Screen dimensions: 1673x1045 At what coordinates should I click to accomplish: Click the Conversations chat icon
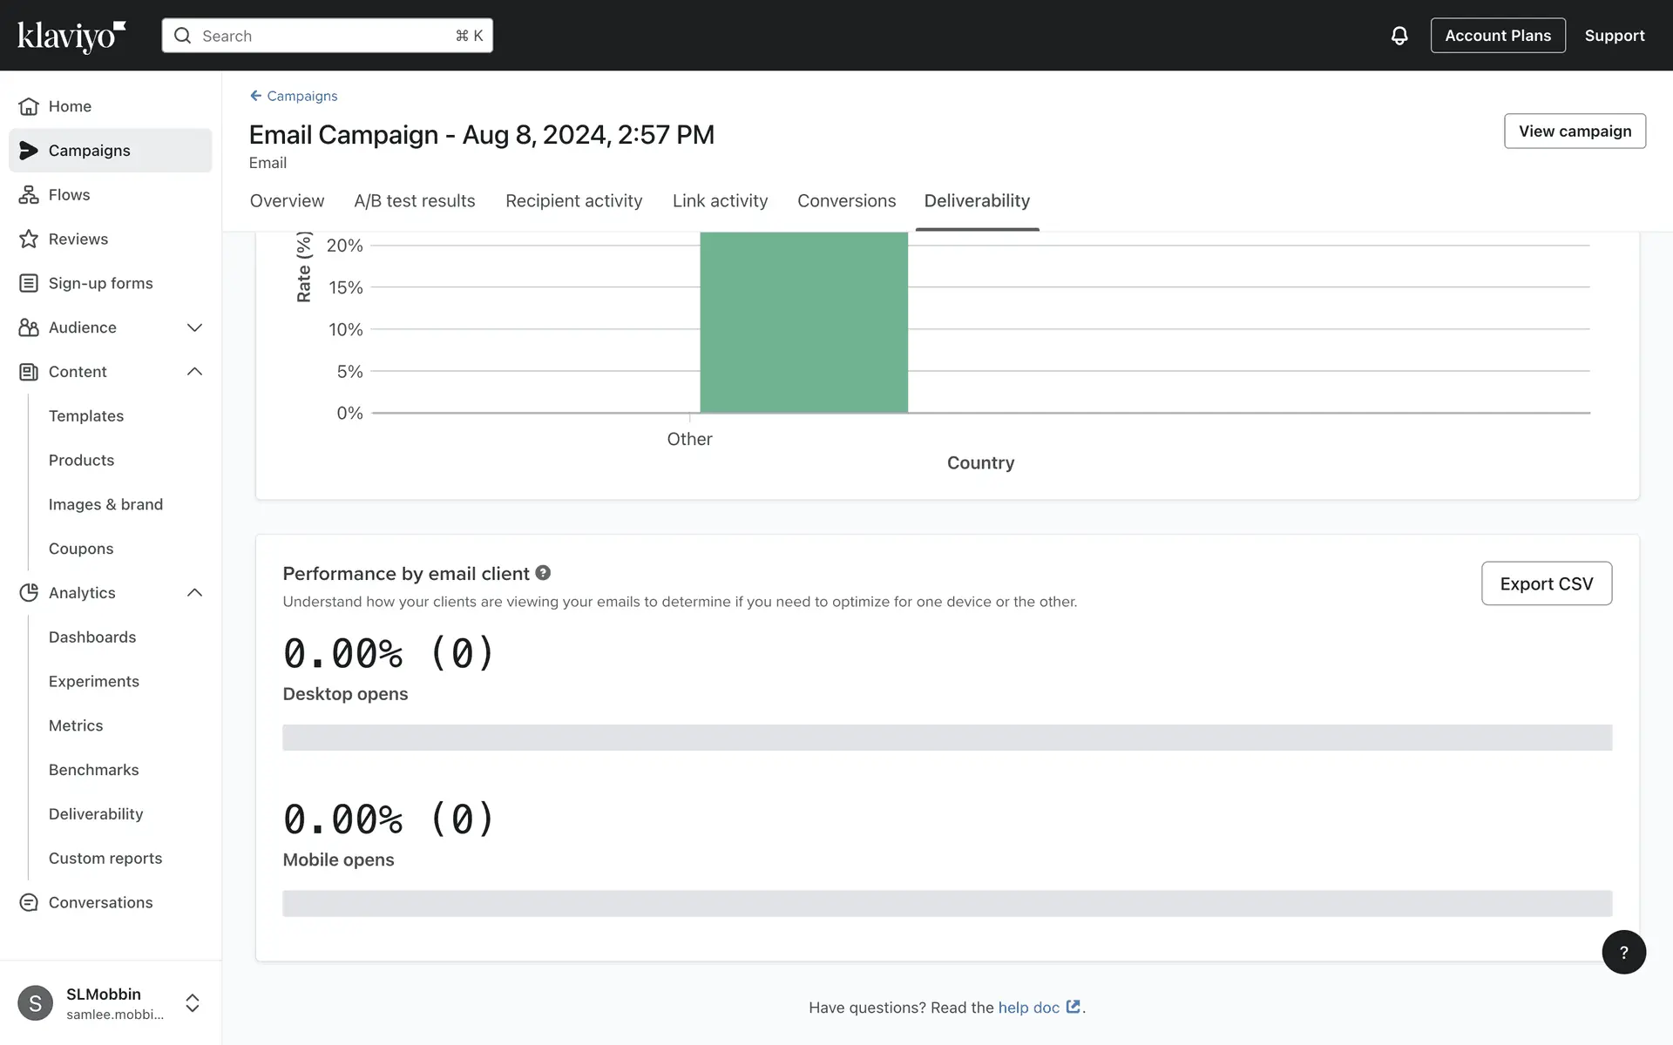[x=29, y=902]
